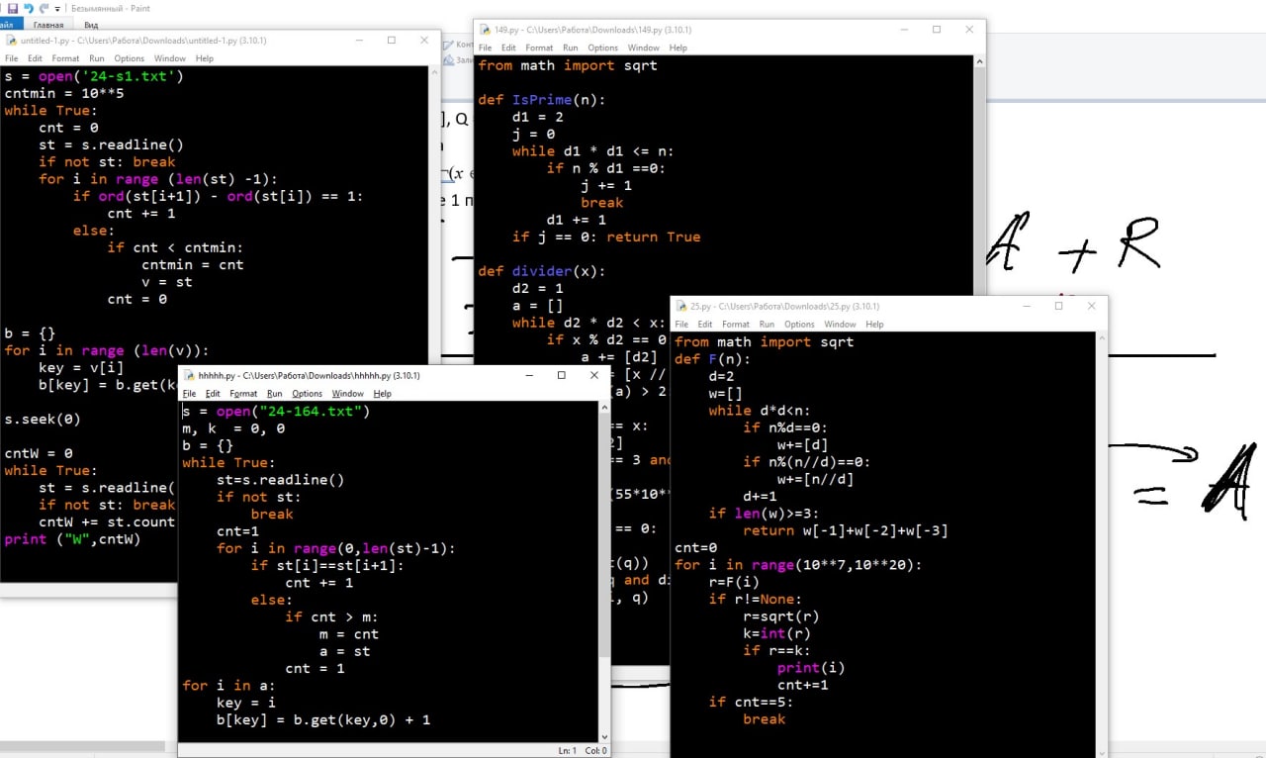Image resolution: width=1266 pixels, height=758 pixels.
Task: Click the line "m, k = 0, 0" in hhhhh.py
Action: (233, 428)
